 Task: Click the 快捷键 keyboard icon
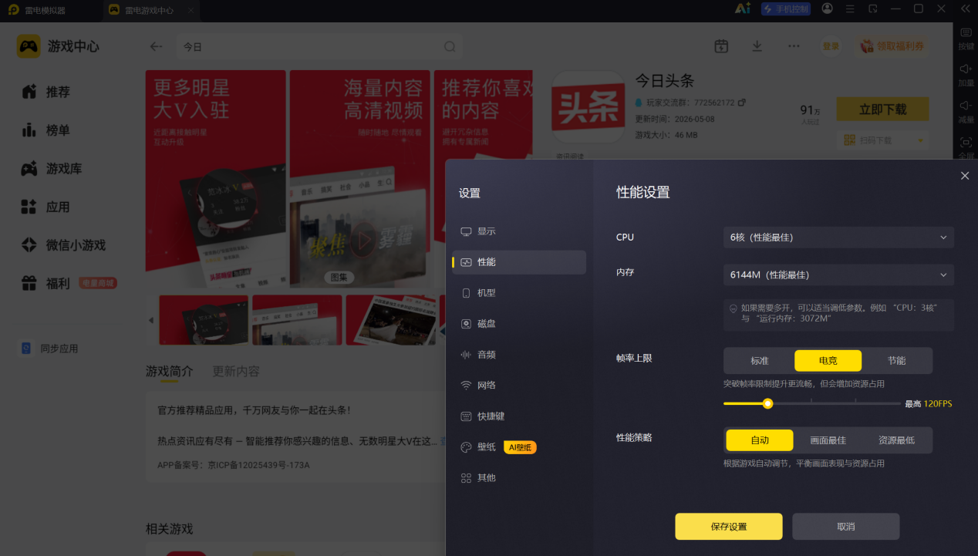(466, 416)
